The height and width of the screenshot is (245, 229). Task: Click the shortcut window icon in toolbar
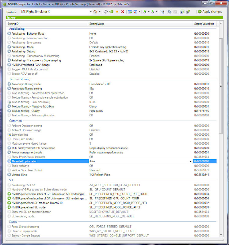pos(182,12)
